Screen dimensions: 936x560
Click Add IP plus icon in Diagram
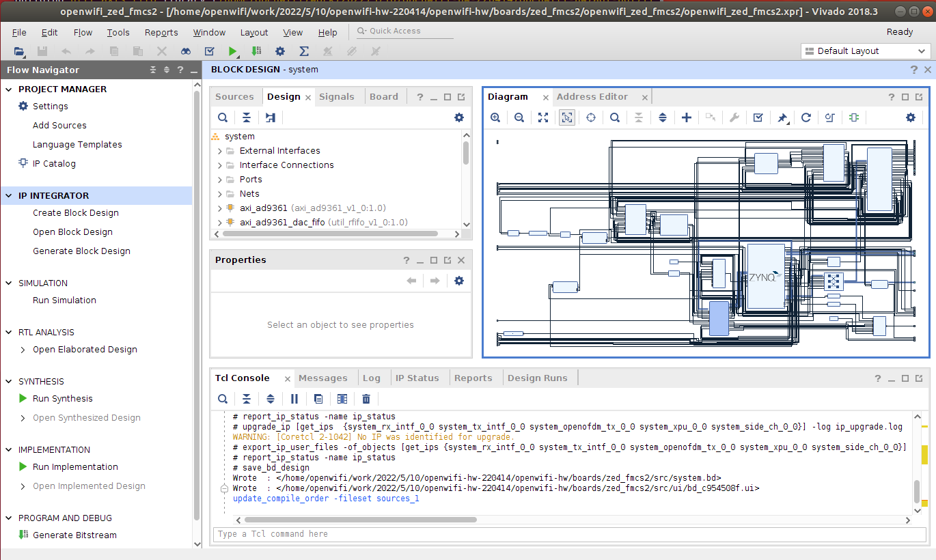[x=687, y=117]
